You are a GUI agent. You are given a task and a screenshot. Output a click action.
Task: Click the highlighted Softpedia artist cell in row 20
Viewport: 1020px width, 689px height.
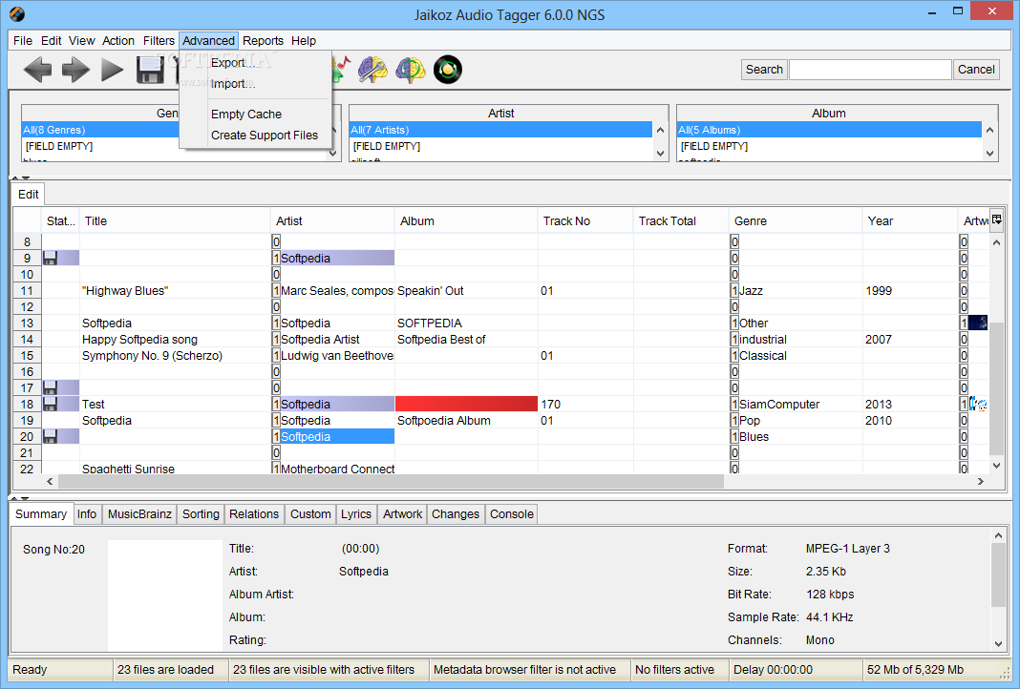click(x=332, y=437)
